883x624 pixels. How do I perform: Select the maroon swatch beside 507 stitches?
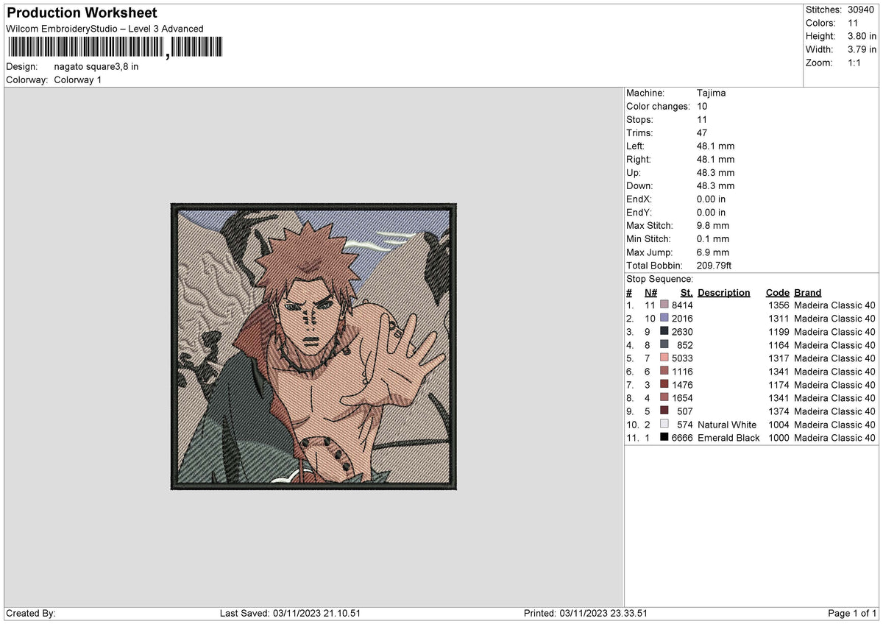click(x=664, y=411)
